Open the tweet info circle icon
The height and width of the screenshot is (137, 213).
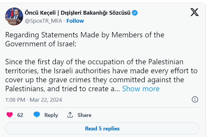[195, 100]
